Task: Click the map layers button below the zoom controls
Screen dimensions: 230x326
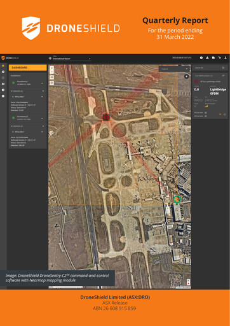Action: coord(51,77)
